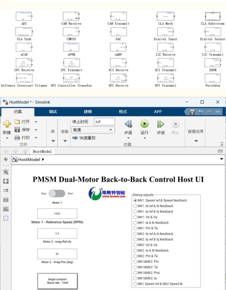Select the IPC Receive block

coord(24,63)
